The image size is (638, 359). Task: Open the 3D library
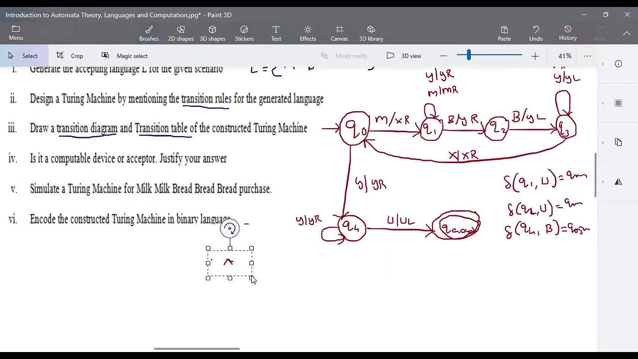click(x=371, y=33)
